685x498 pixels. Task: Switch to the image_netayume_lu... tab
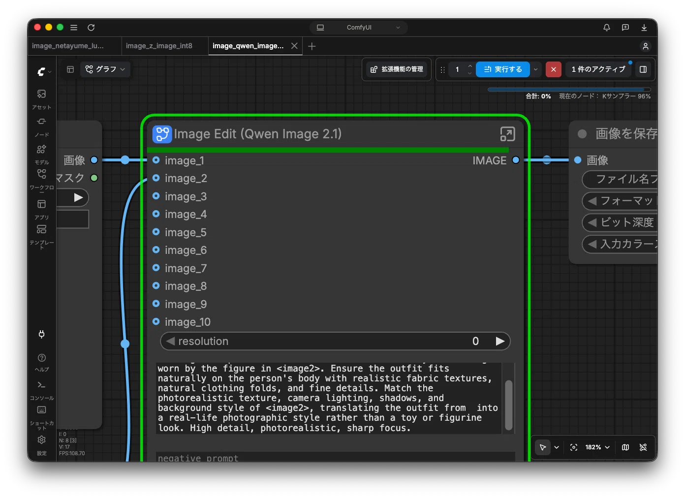(68, 46)
